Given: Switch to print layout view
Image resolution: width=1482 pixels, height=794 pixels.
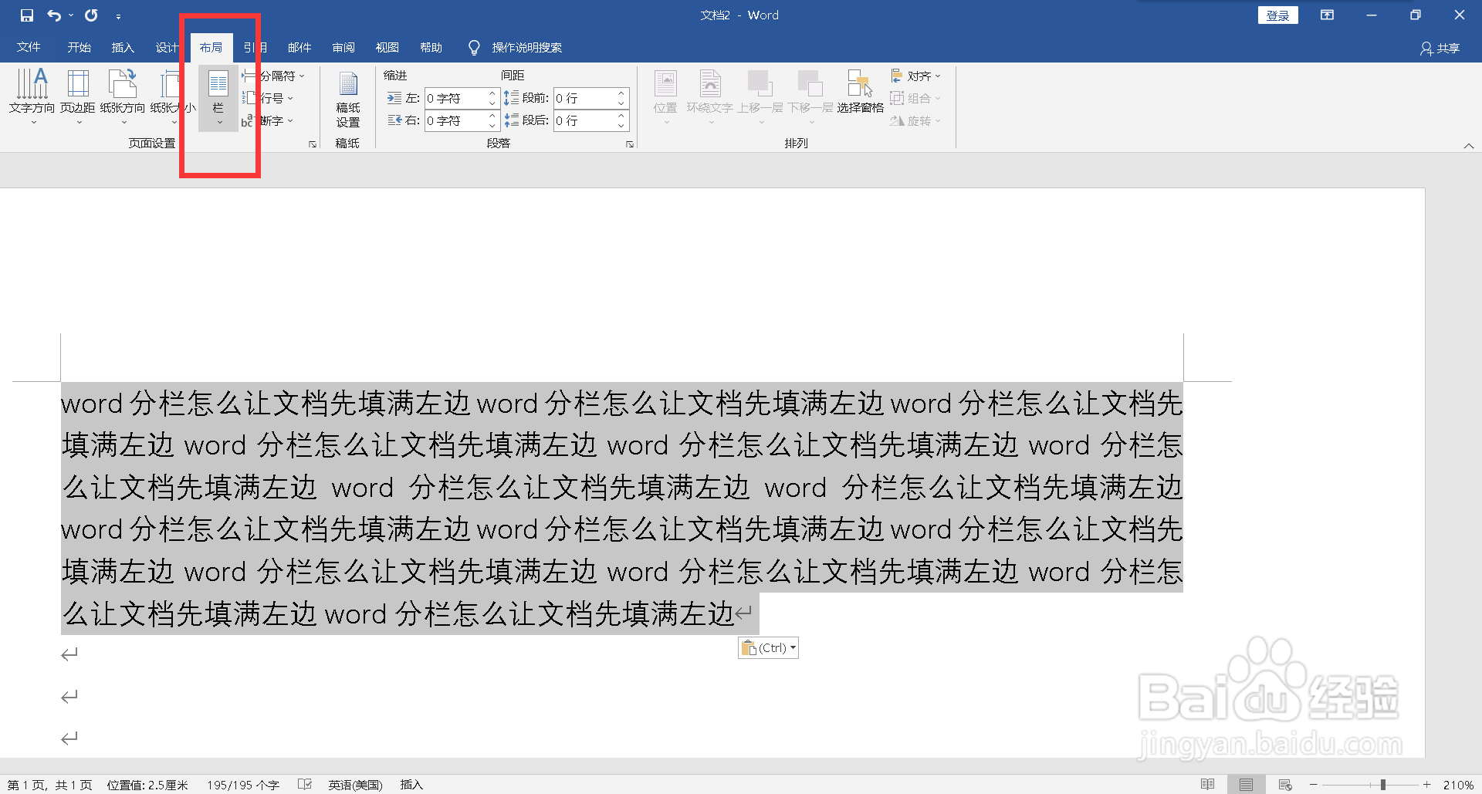Looking at the screenshot, I should click(1247, 785).
